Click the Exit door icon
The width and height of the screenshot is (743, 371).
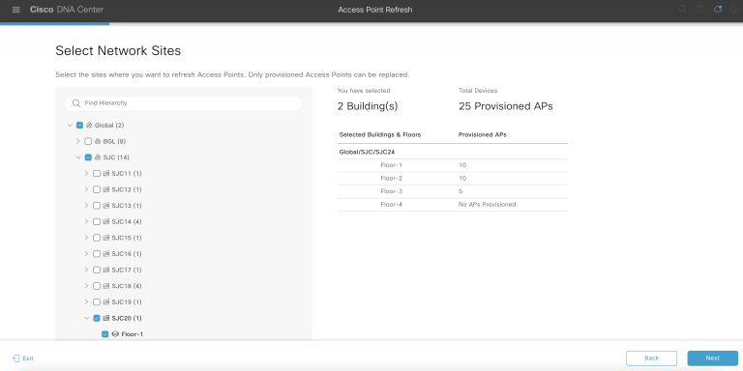[16, 358]
